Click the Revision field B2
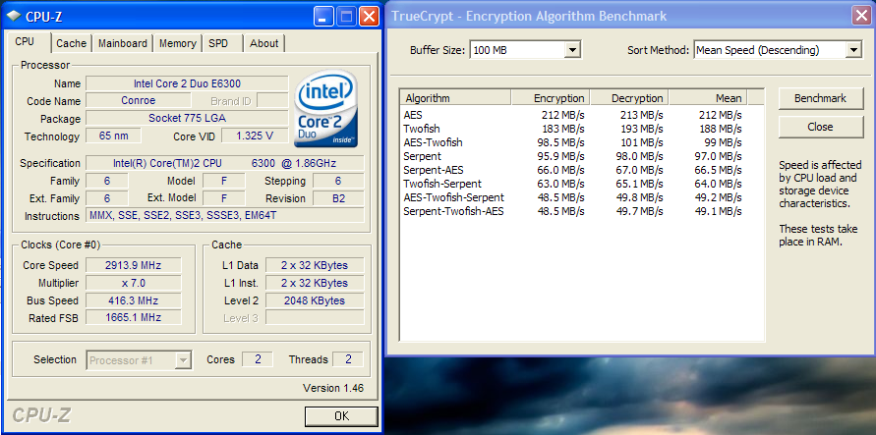This screenshot has width=876, height=435. 338,198
